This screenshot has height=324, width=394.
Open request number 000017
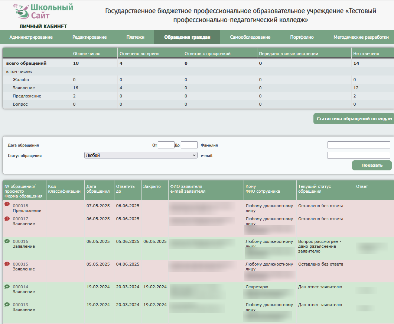tap(20, 219)
